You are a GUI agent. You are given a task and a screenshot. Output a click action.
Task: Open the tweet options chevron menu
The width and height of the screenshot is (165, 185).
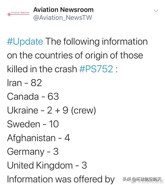pos(156,11)
